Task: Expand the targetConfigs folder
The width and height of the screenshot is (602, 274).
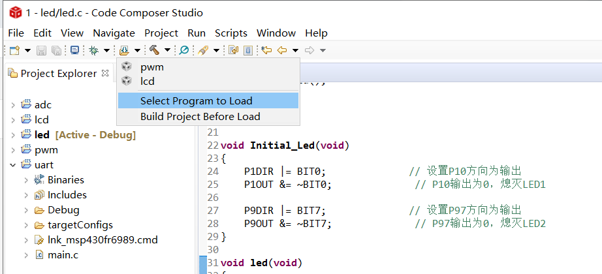Action: pyautogui.click(x=26, y=225)
